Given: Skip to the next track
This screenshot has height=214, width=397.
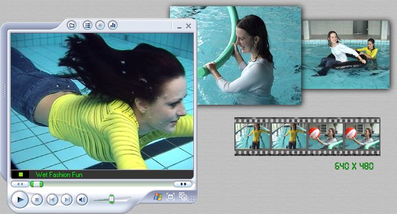Looking at the screenshot, I should pyautogui.click(x=67, y=200).
